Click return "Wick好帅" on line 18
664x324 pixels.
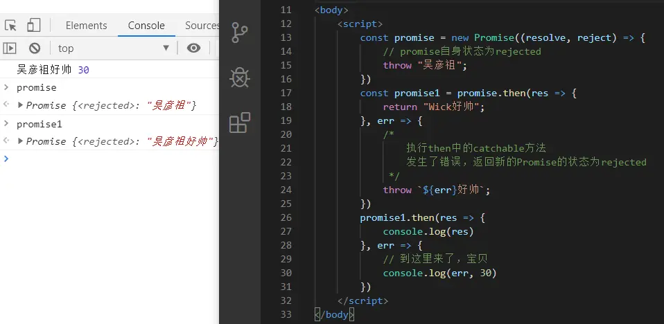(434, 107)
